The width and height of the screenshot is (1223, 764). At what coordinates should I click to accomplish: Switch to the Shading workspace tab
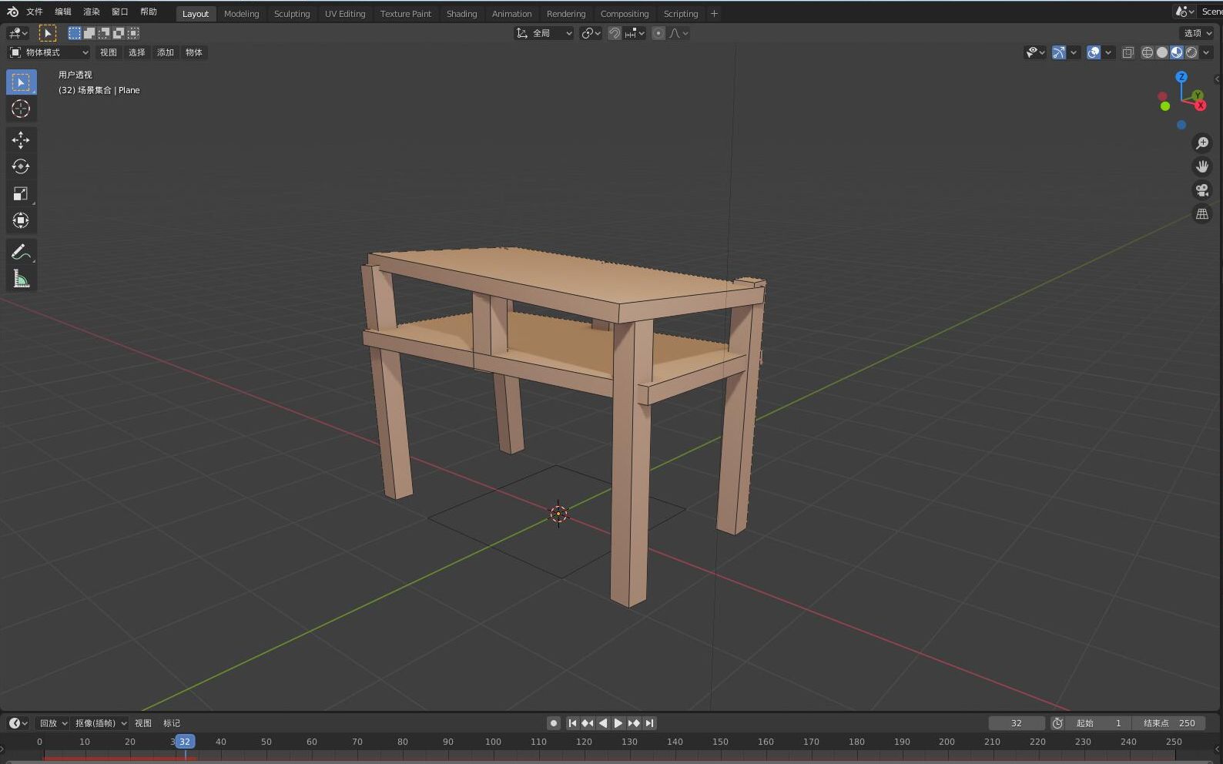(461, 14)
